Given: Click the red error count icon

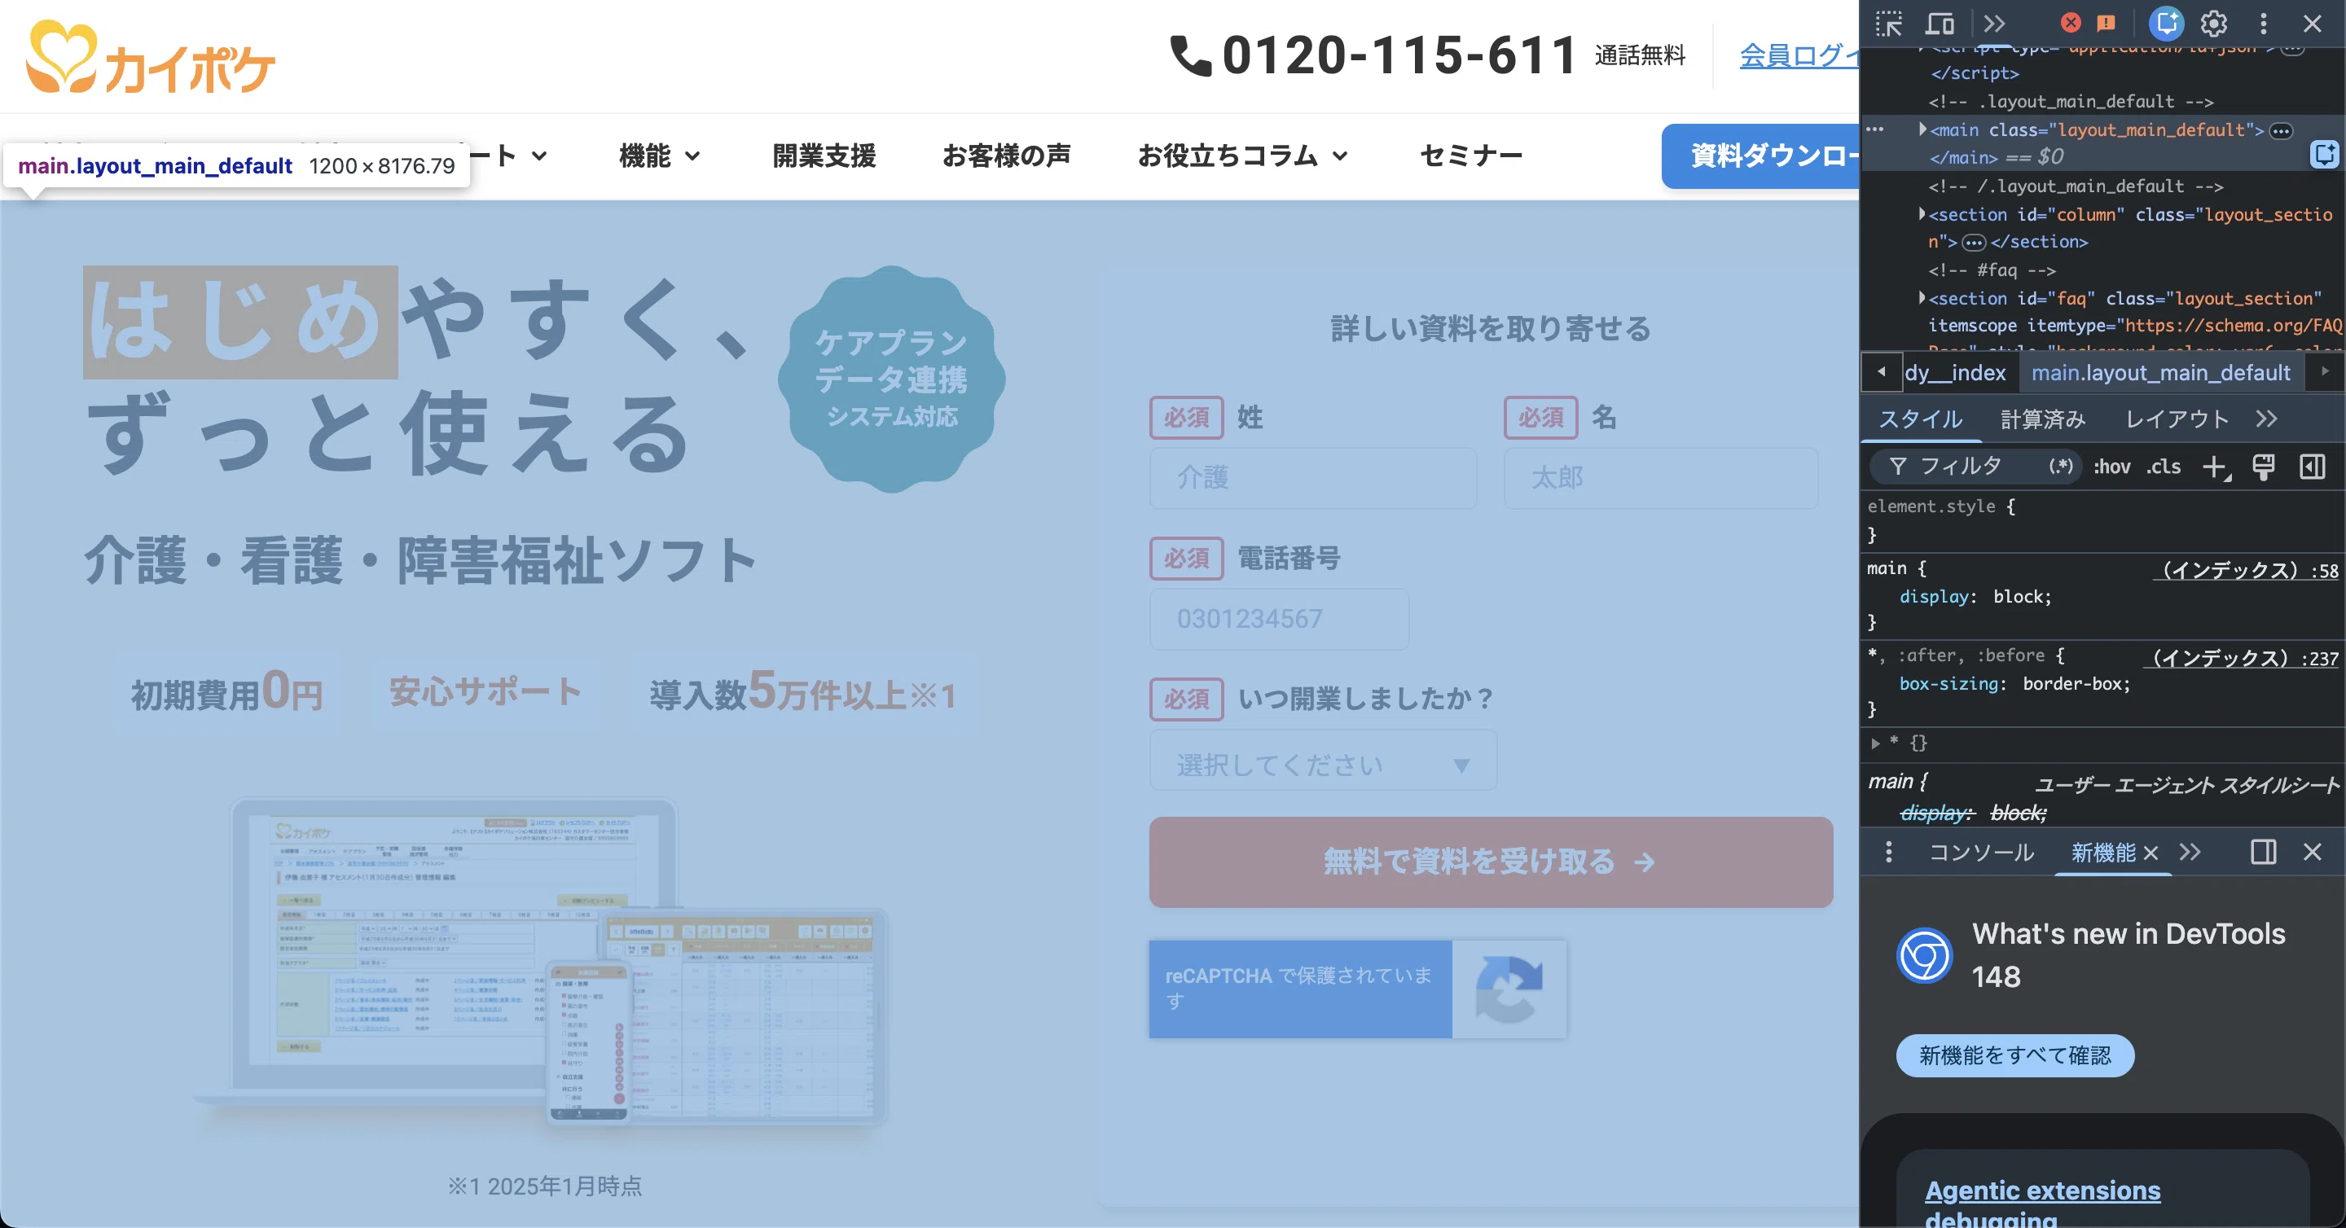Looking at the screenshot, I should pyautogui.click(x=2070, y=23).
